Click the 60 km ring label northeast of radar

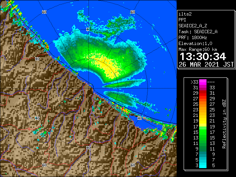click(133, 12)
